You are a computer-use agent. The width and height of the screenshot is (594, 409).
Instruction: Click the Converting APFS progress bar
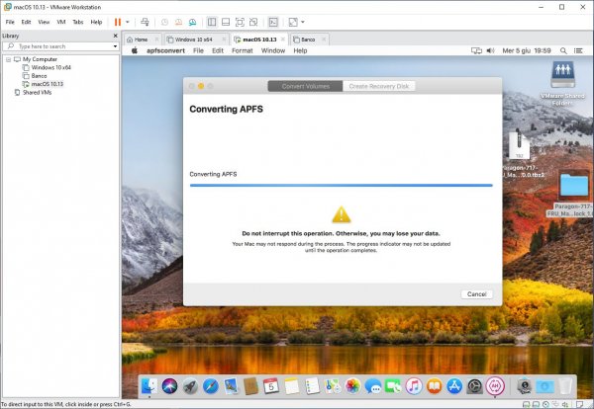click(x=341, y=185)
